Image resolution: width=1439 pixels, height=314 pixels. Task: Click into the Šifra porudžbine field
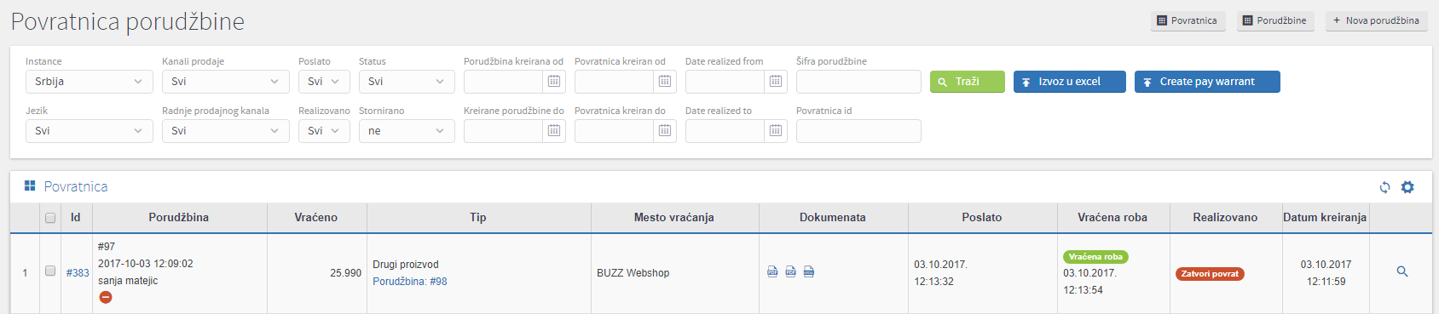[x=858, y=82]
